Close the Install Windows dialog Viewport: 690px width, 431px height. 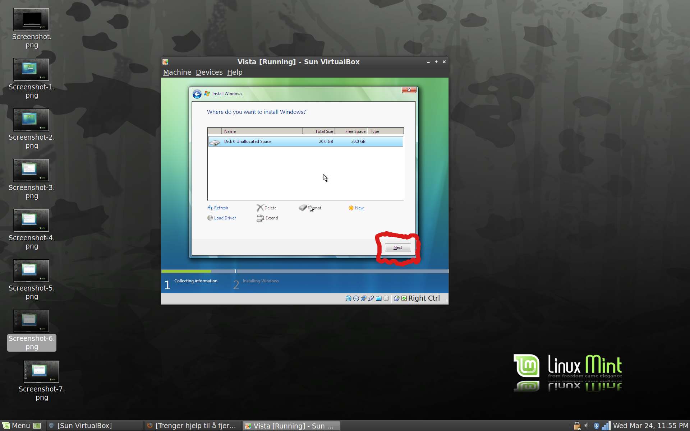click(x=409, y=90)
